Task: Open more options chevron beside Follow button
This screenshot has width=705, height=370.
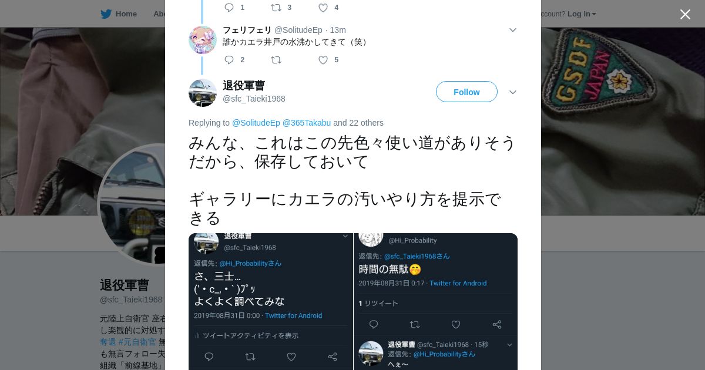Action: point(512,92)
